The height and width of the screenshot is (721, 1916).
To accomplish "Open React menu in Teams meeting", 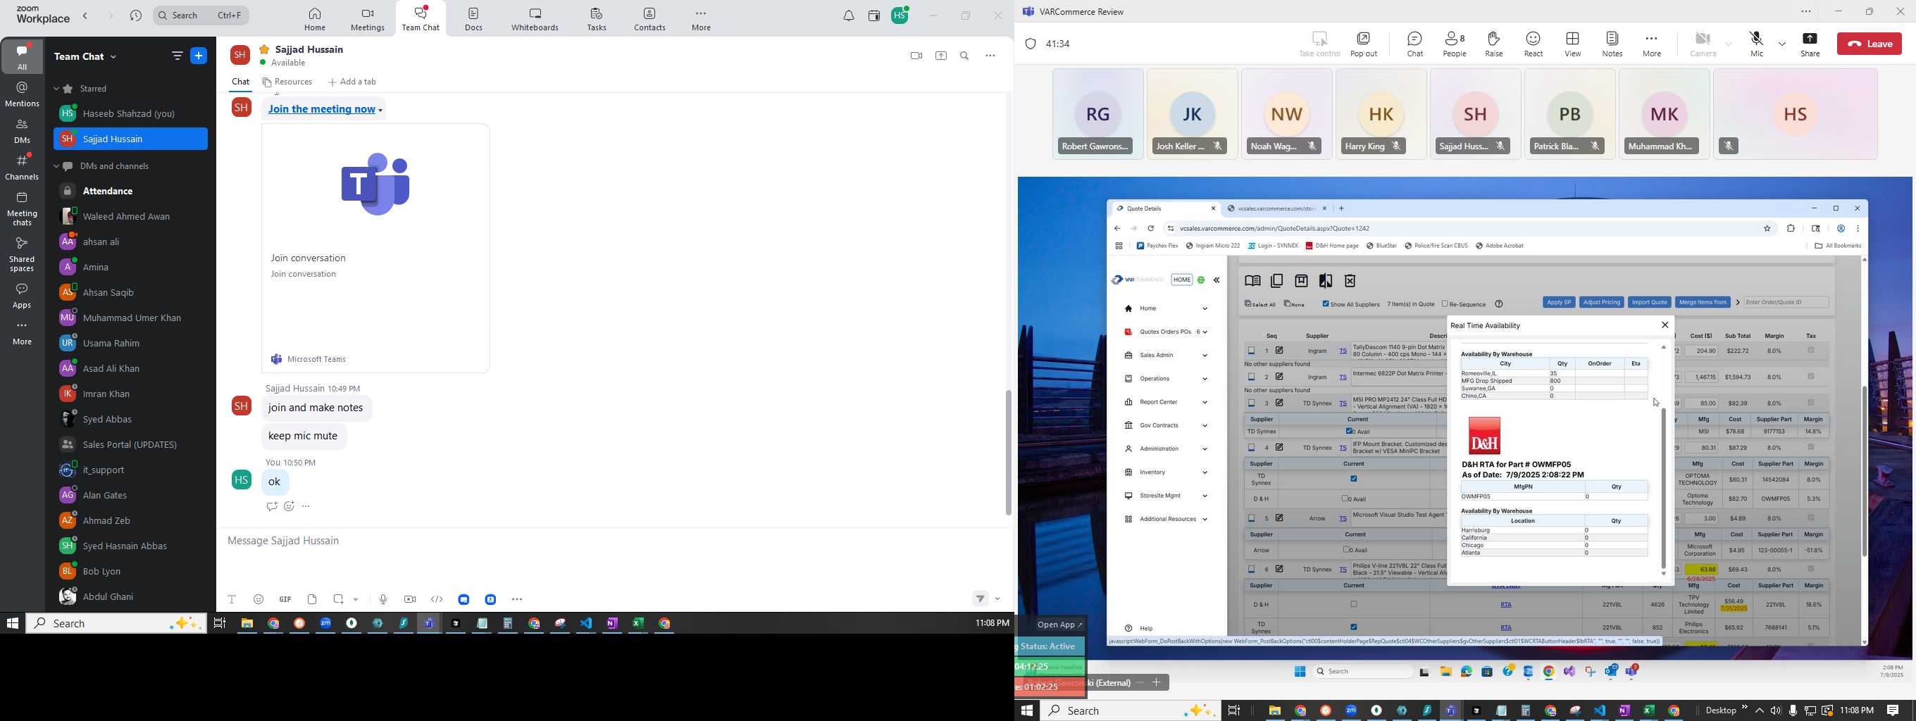I will 1533,44.
